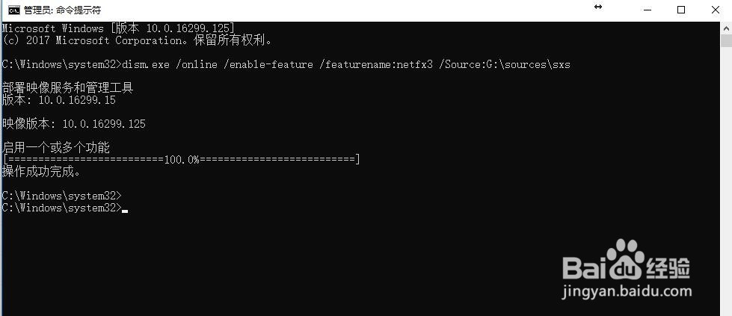
Task: Click the 映像版本: 10.0.16299.125 line
Action: click(x=74, y=124)
